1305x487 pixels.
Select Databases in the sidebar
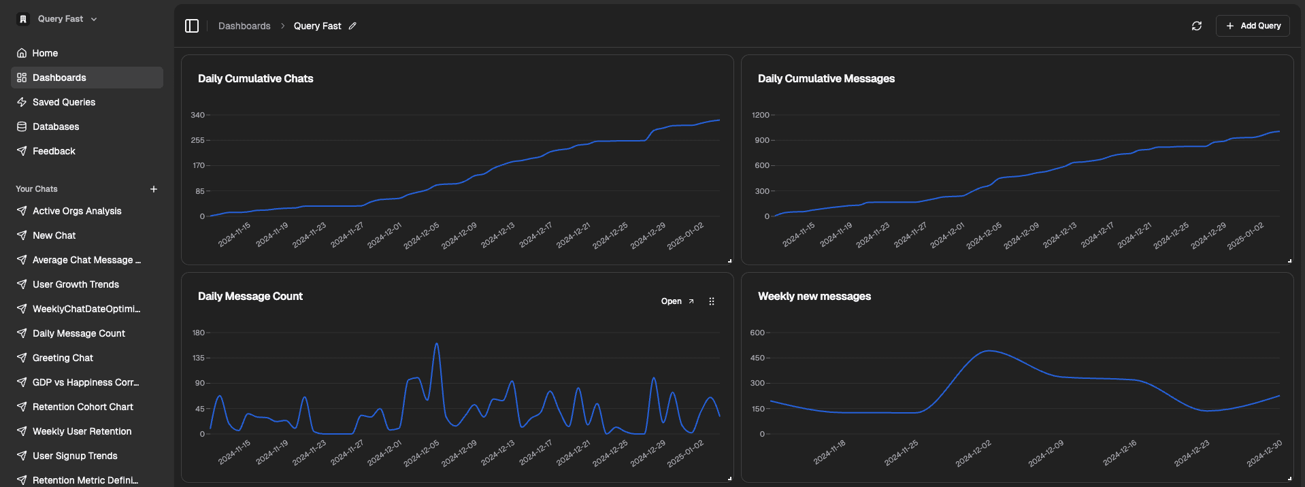tap(56, 127)
